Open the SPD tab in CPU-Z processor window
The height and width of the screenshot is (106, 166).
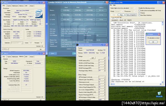26,6
